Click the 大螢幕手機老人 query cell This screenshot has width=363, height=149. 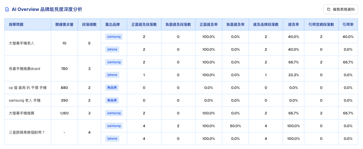(28, 43)
